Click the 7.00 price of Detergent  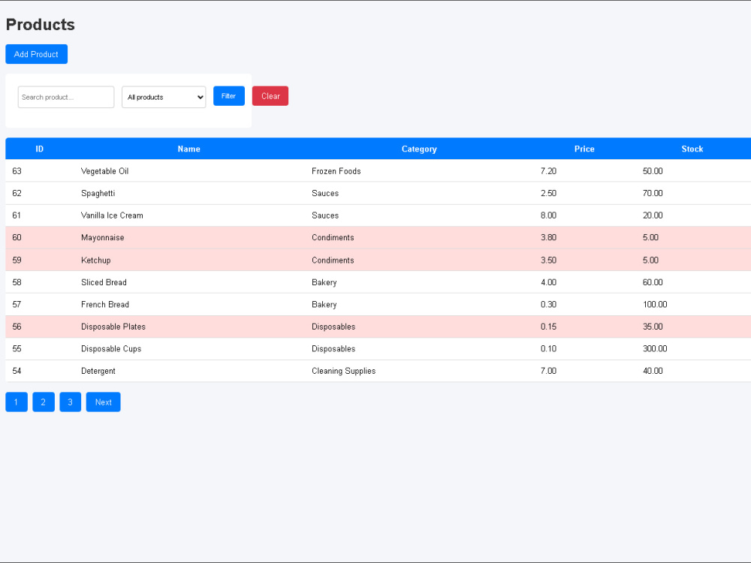coord(548,371)
